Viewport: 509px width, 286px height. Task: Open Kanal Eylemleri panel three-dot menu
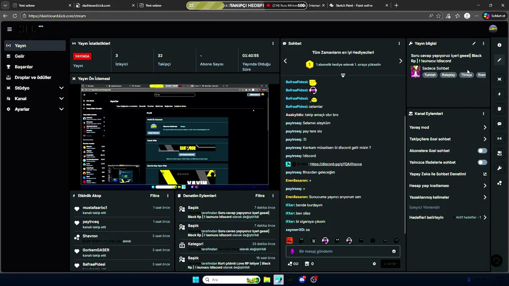[x=484, y=114]
